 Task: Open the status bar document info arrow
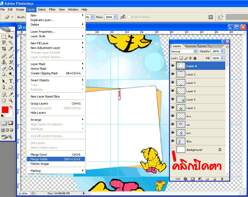(84, 193)
